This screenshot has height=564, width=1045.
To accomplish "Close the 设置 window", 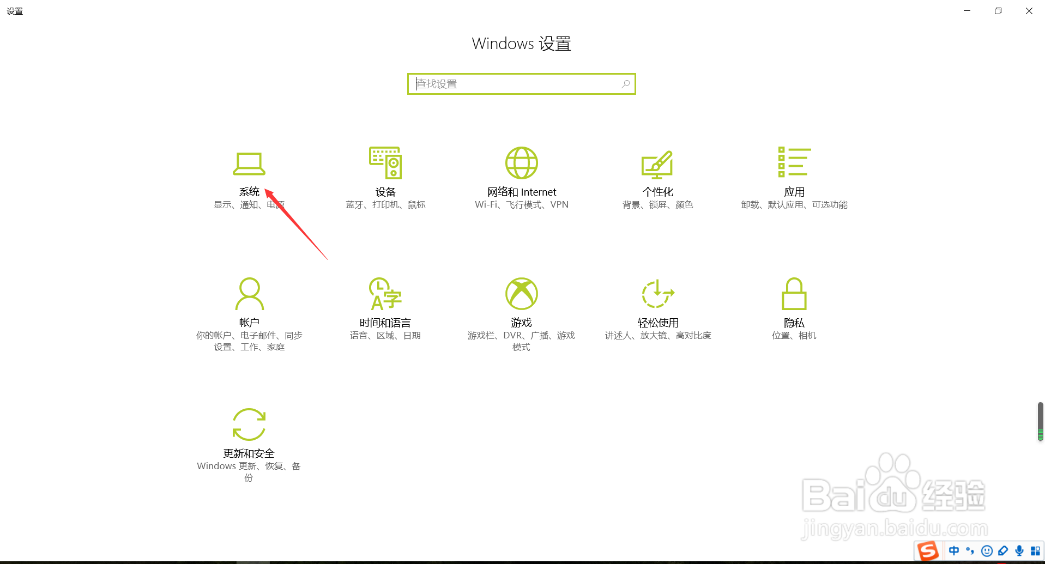I will [x=1029, y=11].
